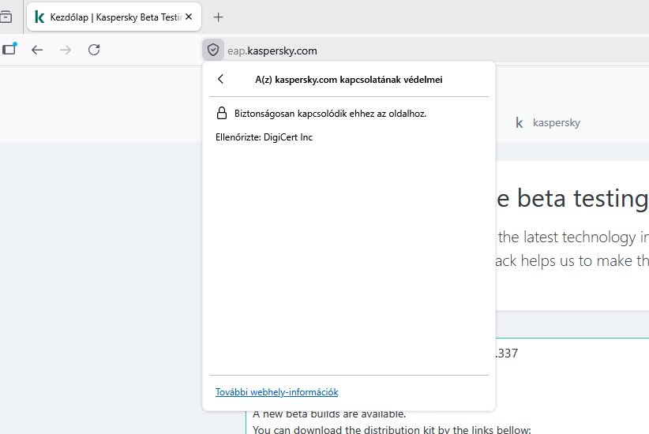
Task: Click the 'beta testing' page heading
Action: coord(572,198)
